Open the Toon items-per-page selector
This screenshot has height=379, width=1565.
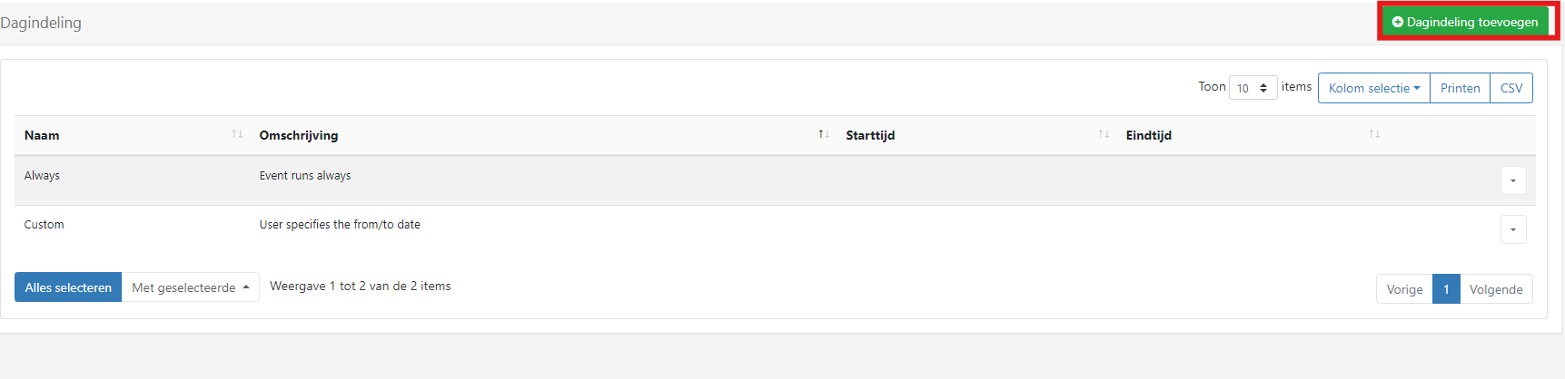1253,88
